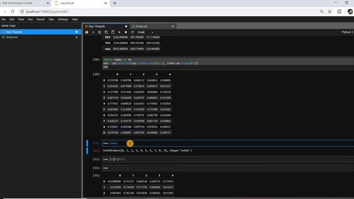Viewport: 354px width, 199px height.
Task: Click the 123.000000 cell in output 16
Action: tap(114, 181)
